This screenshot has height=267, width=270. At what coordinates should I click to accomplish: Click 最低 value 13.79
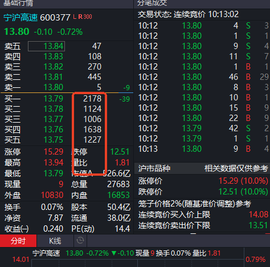coord(54,173)
